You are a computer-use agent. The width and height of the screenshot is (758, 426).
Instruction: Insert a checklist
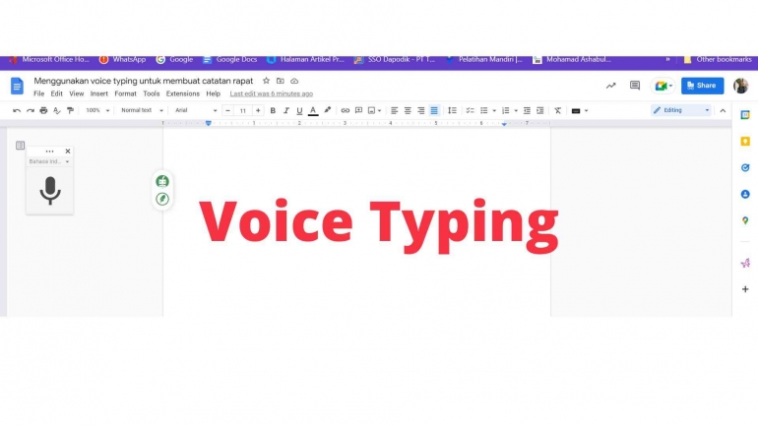(470, 110)
